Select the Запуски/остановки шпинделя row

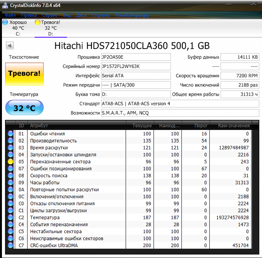[129, 154]
